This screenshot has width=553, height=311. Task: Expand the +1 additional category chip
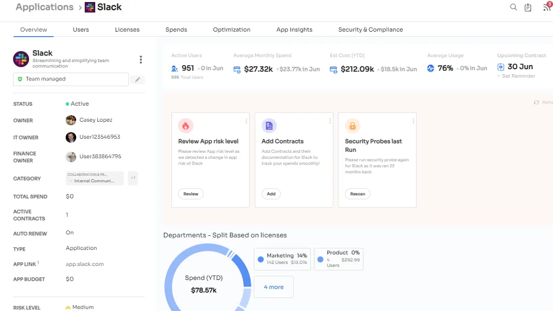(133, 178)
